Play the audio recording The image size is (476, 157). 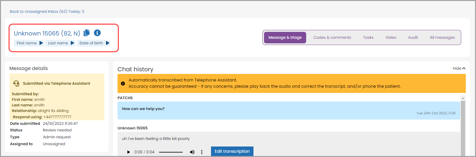coord(129,152)
